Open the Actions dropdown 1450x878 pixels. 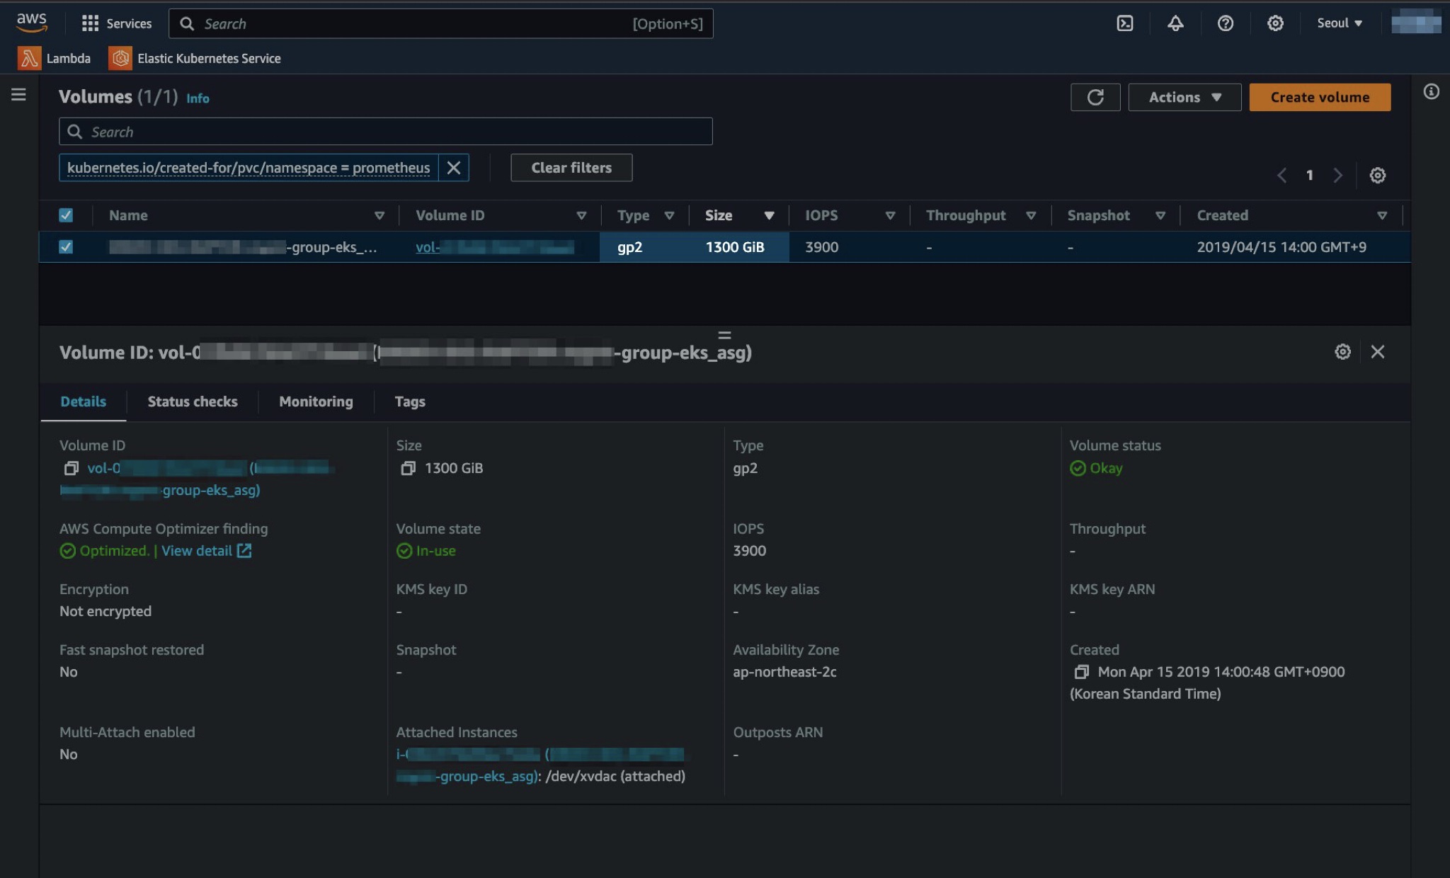click(1184, 97)
